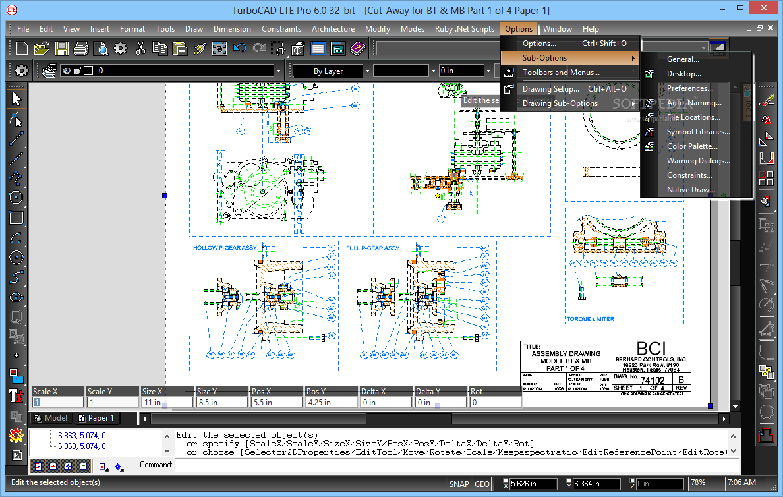Click the New document icon
783x497 pixels.
[x=22, y=49]
